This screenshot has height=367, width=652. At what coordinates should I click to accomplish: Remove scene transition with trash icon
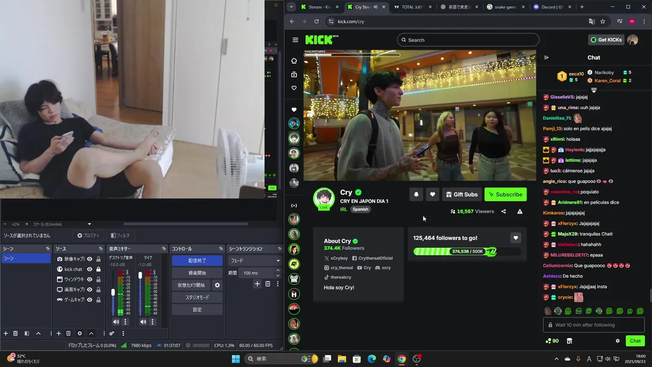[267, 284]
